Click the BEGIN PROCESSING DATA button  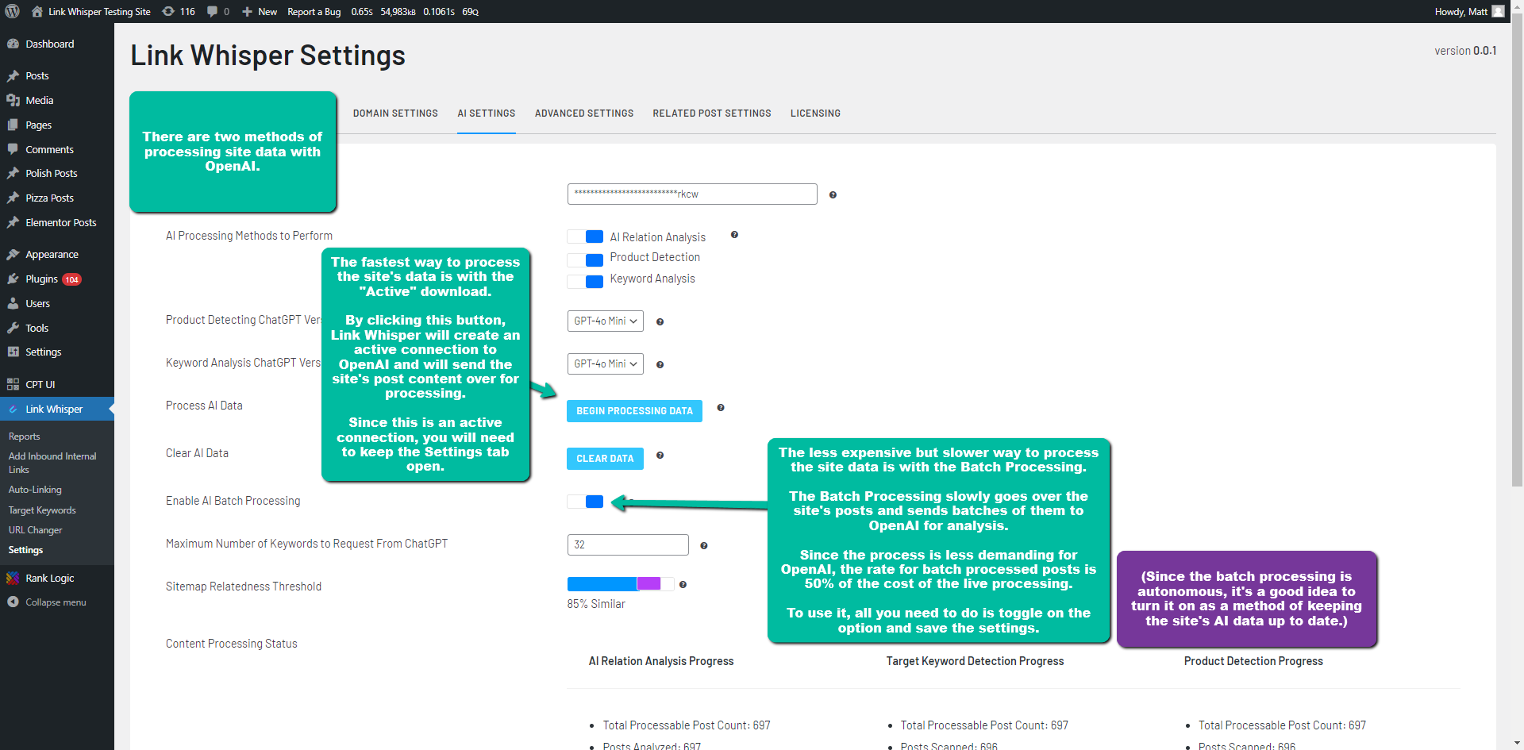pos(633,410)
